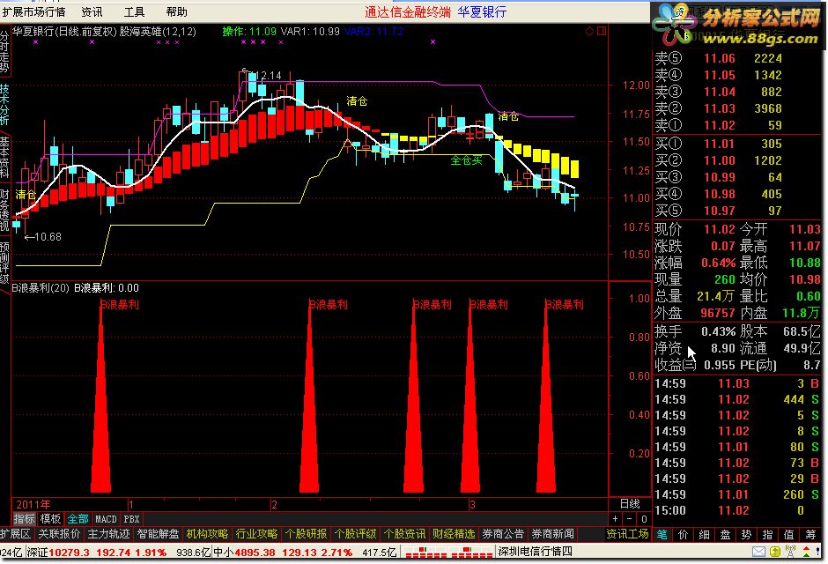Click the antenna signal icon in status bar

coord(790,552)
